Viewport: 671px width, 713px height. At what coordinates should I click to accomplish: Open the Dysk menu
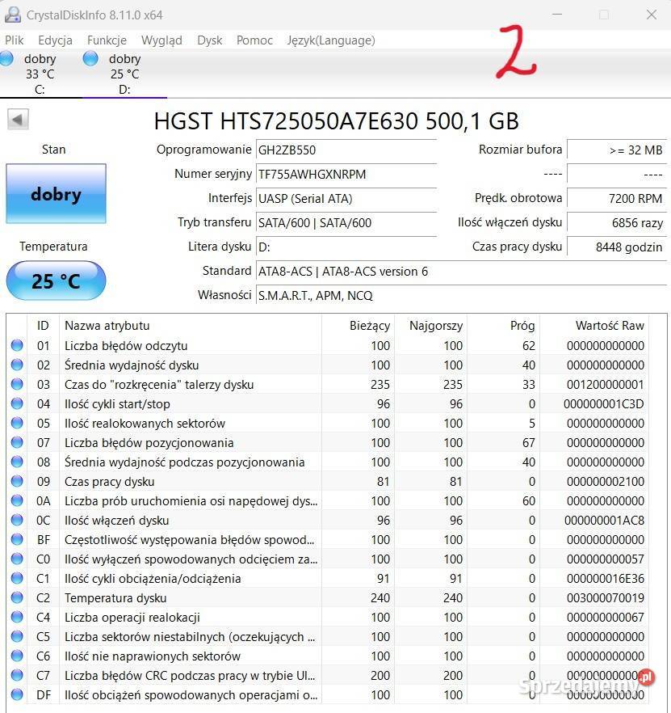click(x=209, y=40)
